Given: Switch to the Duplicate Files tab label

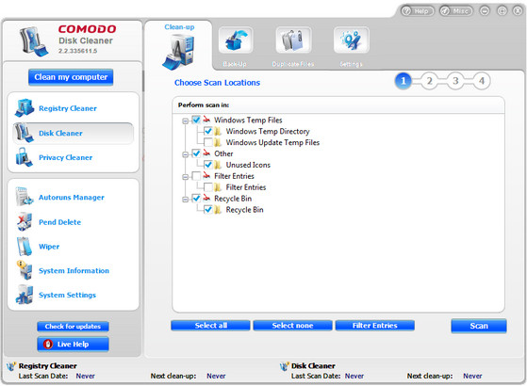Looking at the screenshot, I should pyautogui.click(x=293, y=64).
